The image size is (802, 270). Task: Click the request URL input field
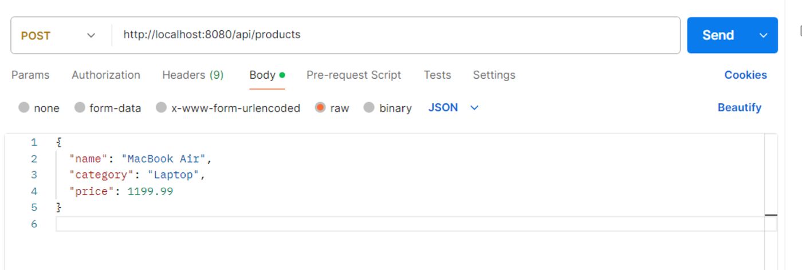point(395,35)
